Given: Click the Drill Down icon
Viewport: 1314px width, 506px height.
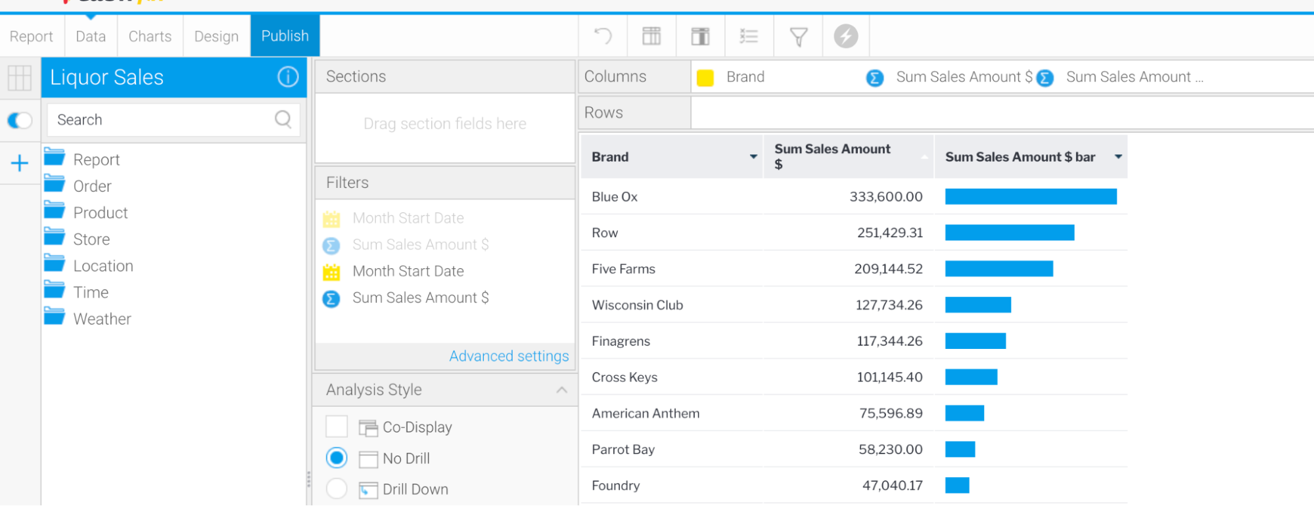Looking at the screenshot, I should [x=368, y=490].
